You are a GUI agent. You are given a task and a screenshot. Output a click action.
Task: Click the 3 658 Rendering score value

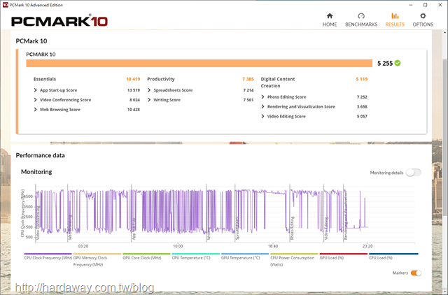pyautogui.click(x=362, y=107)
